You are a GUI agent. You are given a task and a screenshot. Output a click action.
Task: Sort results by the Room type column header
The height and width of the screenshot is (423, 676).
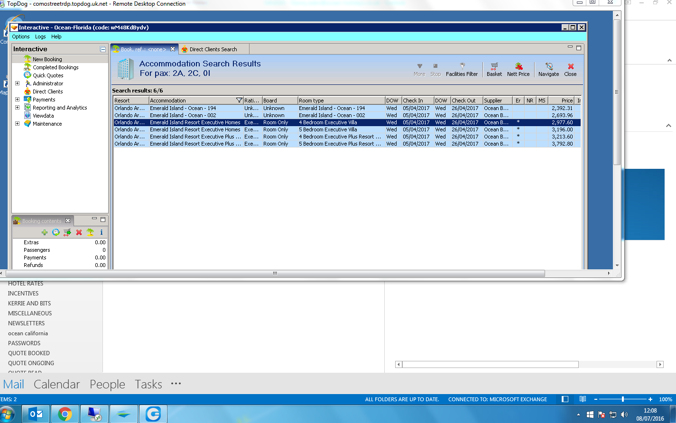point(341,101)
